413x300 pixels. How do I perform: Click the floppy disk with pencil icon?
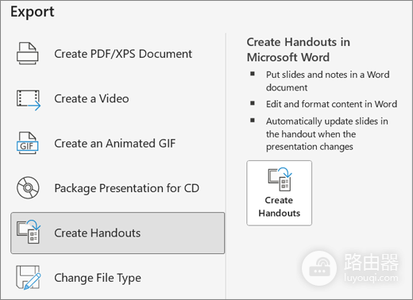[x=29, y=278]
